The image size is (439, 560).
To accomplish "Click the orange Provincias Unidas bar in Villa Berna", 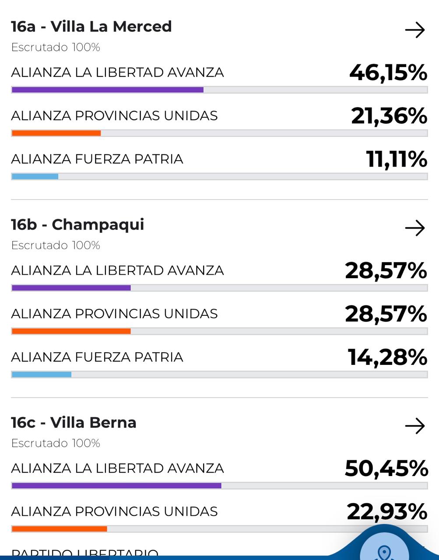I will pyautogui.click(x=59, y=529).
